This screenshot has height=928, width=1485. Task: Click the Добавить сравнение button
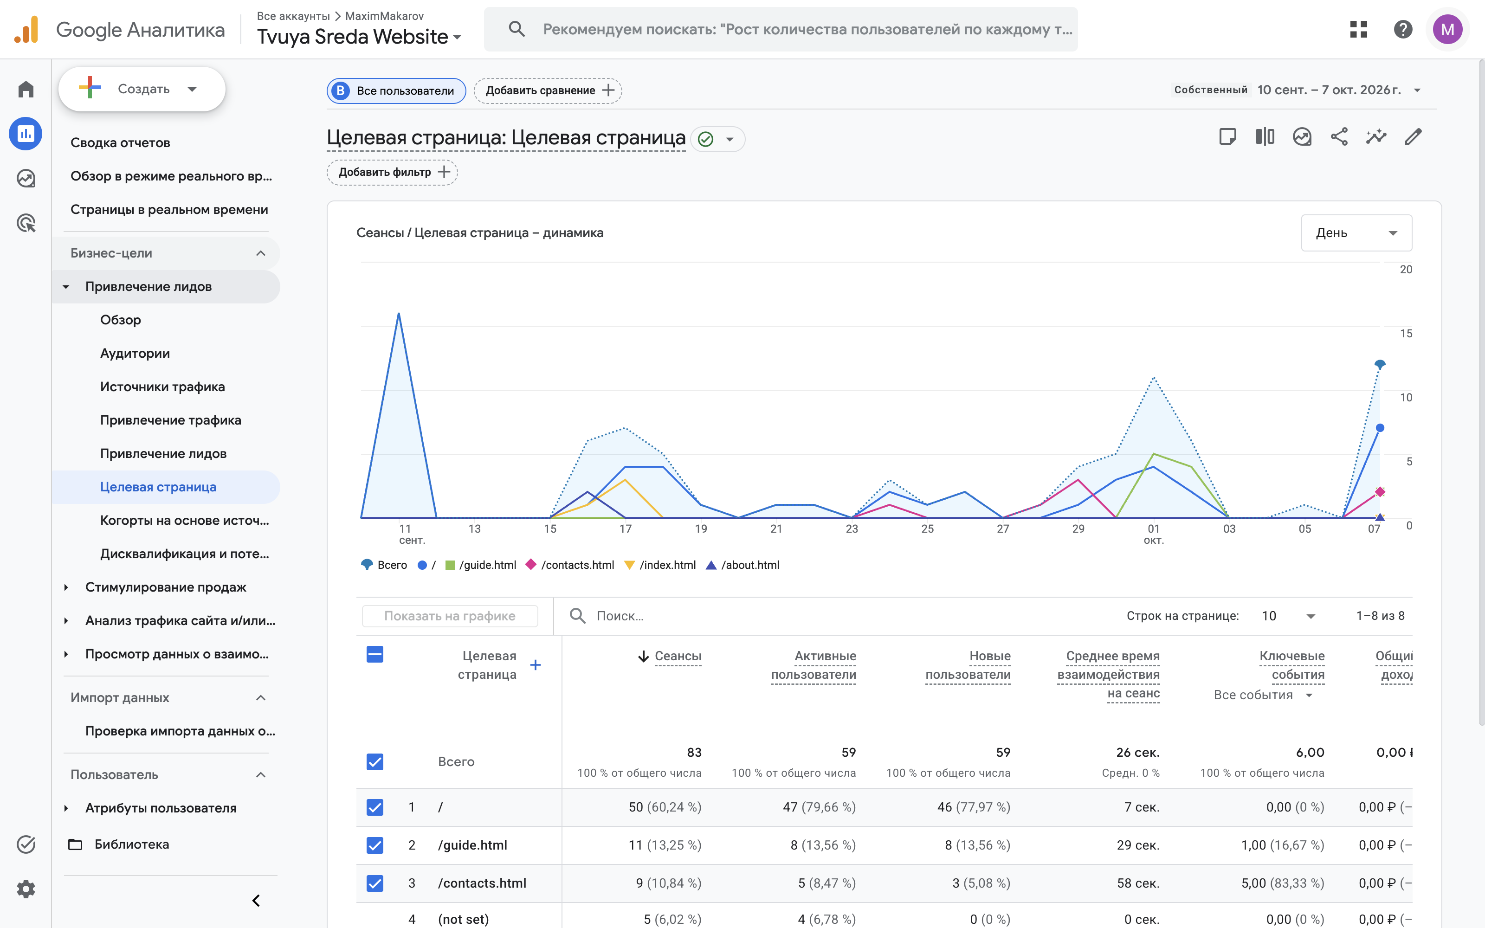(x=548, y=91)
